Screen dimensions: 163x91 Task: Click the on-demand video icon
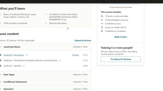point(102,16)
